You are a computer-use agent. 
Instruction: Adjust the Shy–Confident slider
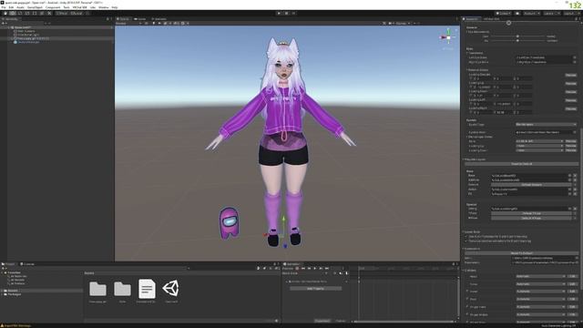coord(517,40)
